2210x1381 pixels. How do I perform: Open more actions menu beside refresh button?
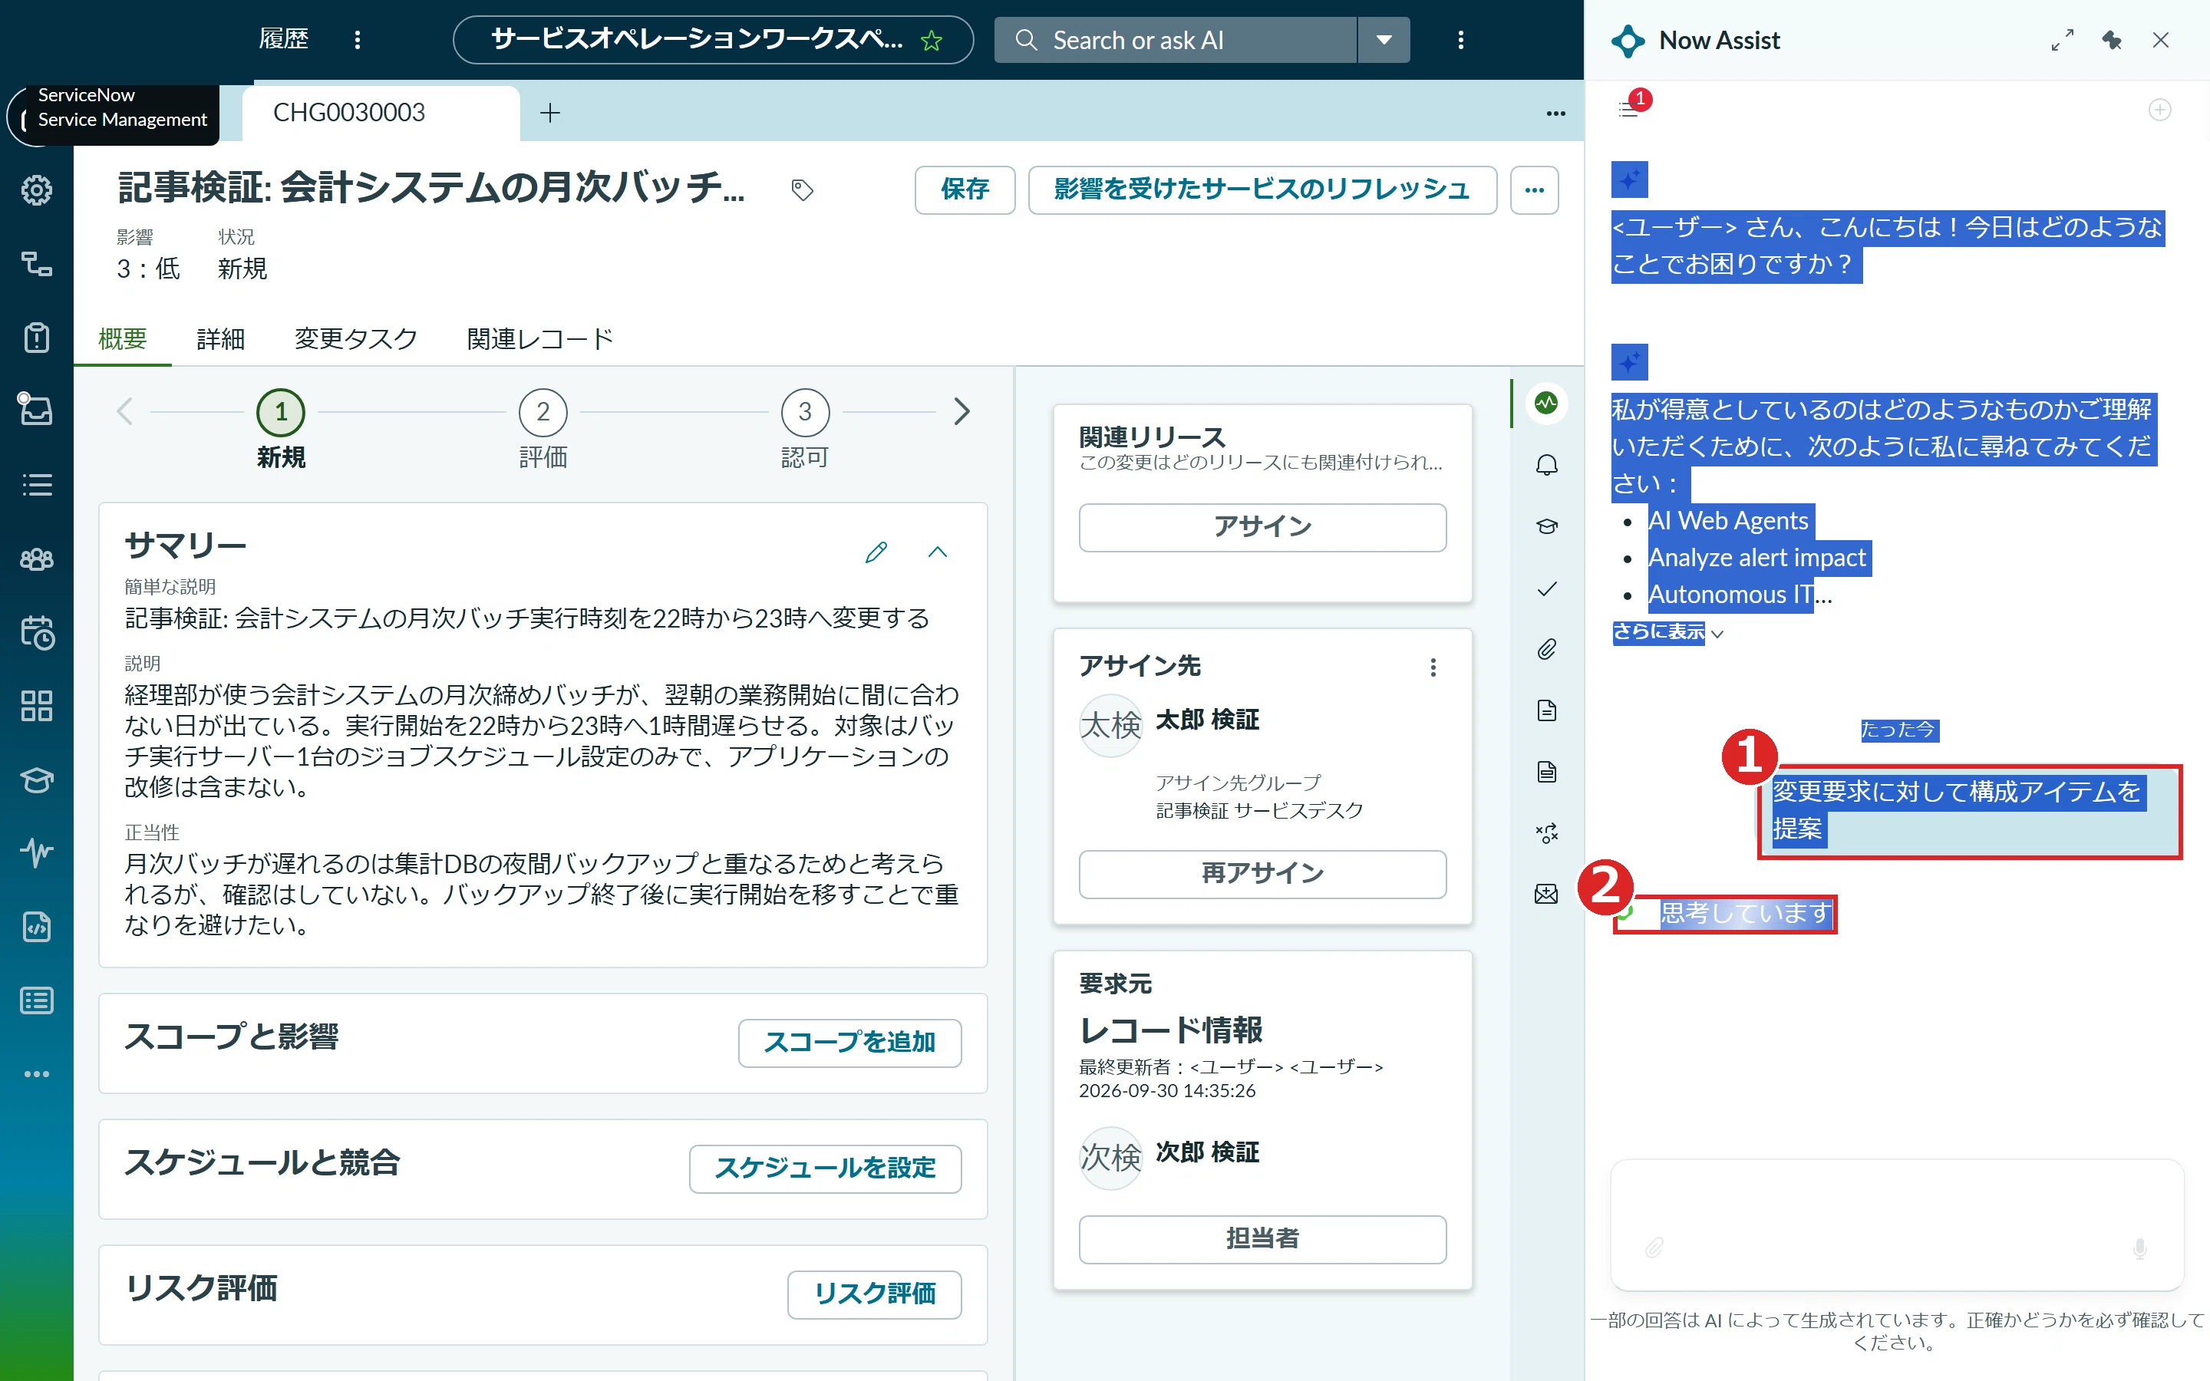point(1534,190)
